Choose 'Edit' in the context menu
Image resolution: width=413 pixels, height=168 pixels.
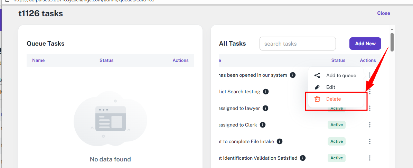331,87
